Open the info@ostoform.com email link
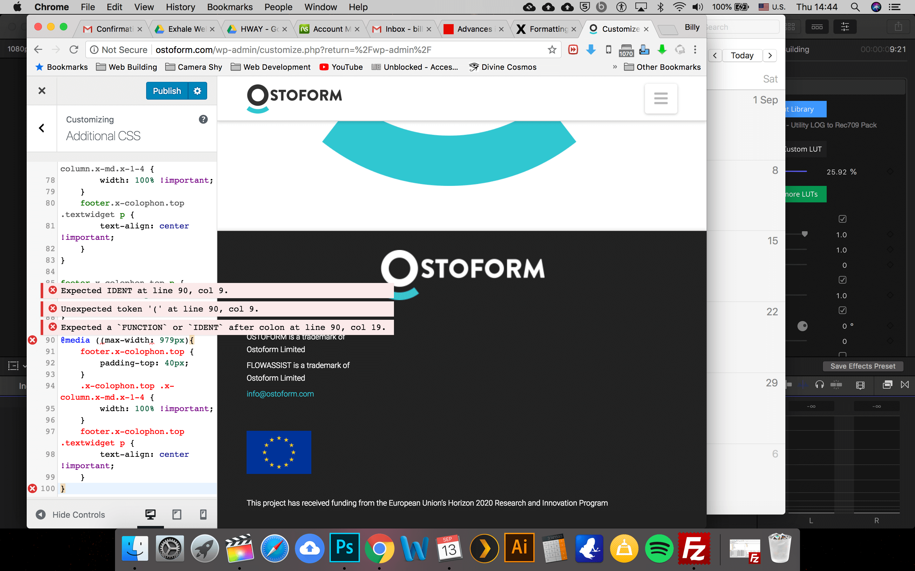The image size is (915, 571). 280,394
